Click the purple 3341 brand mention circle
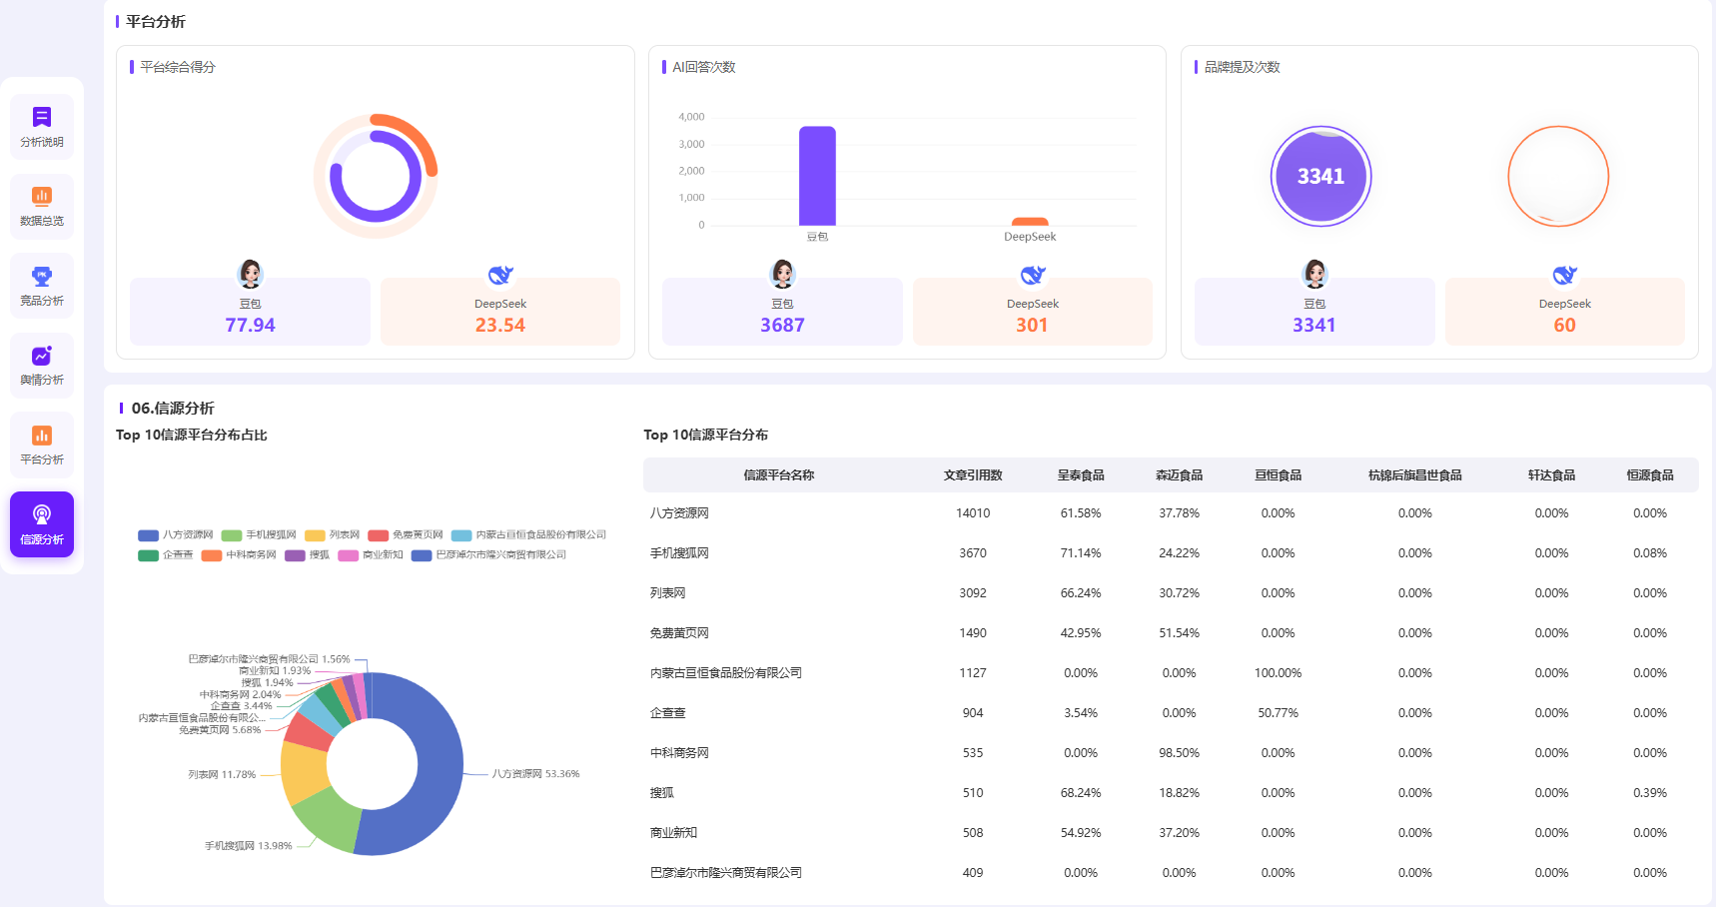This screenshot has height=907, width=1716. pyautogui.click(x=1320, y=176)
